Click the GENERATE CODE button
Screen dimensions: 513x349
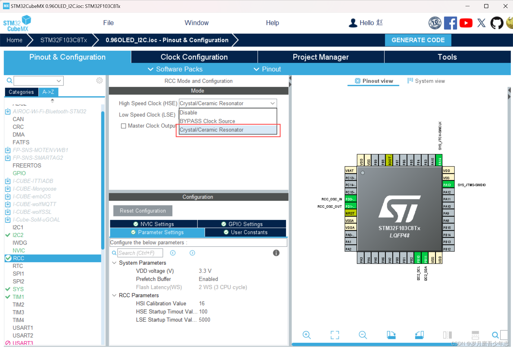418,40
